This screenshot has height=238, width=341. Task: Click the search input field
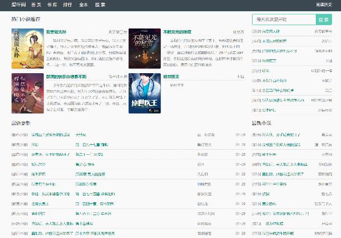283,19
